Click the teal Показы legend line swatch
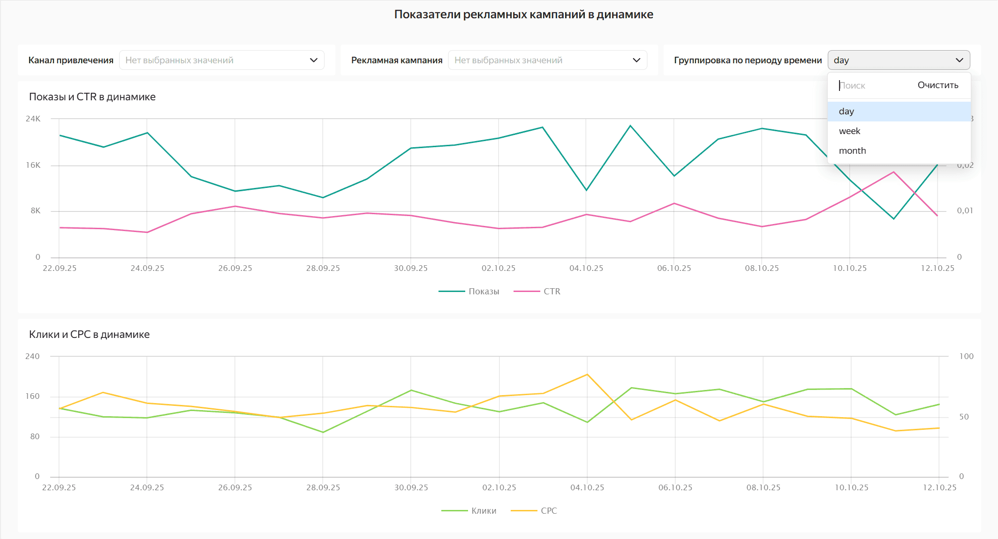 452,292
